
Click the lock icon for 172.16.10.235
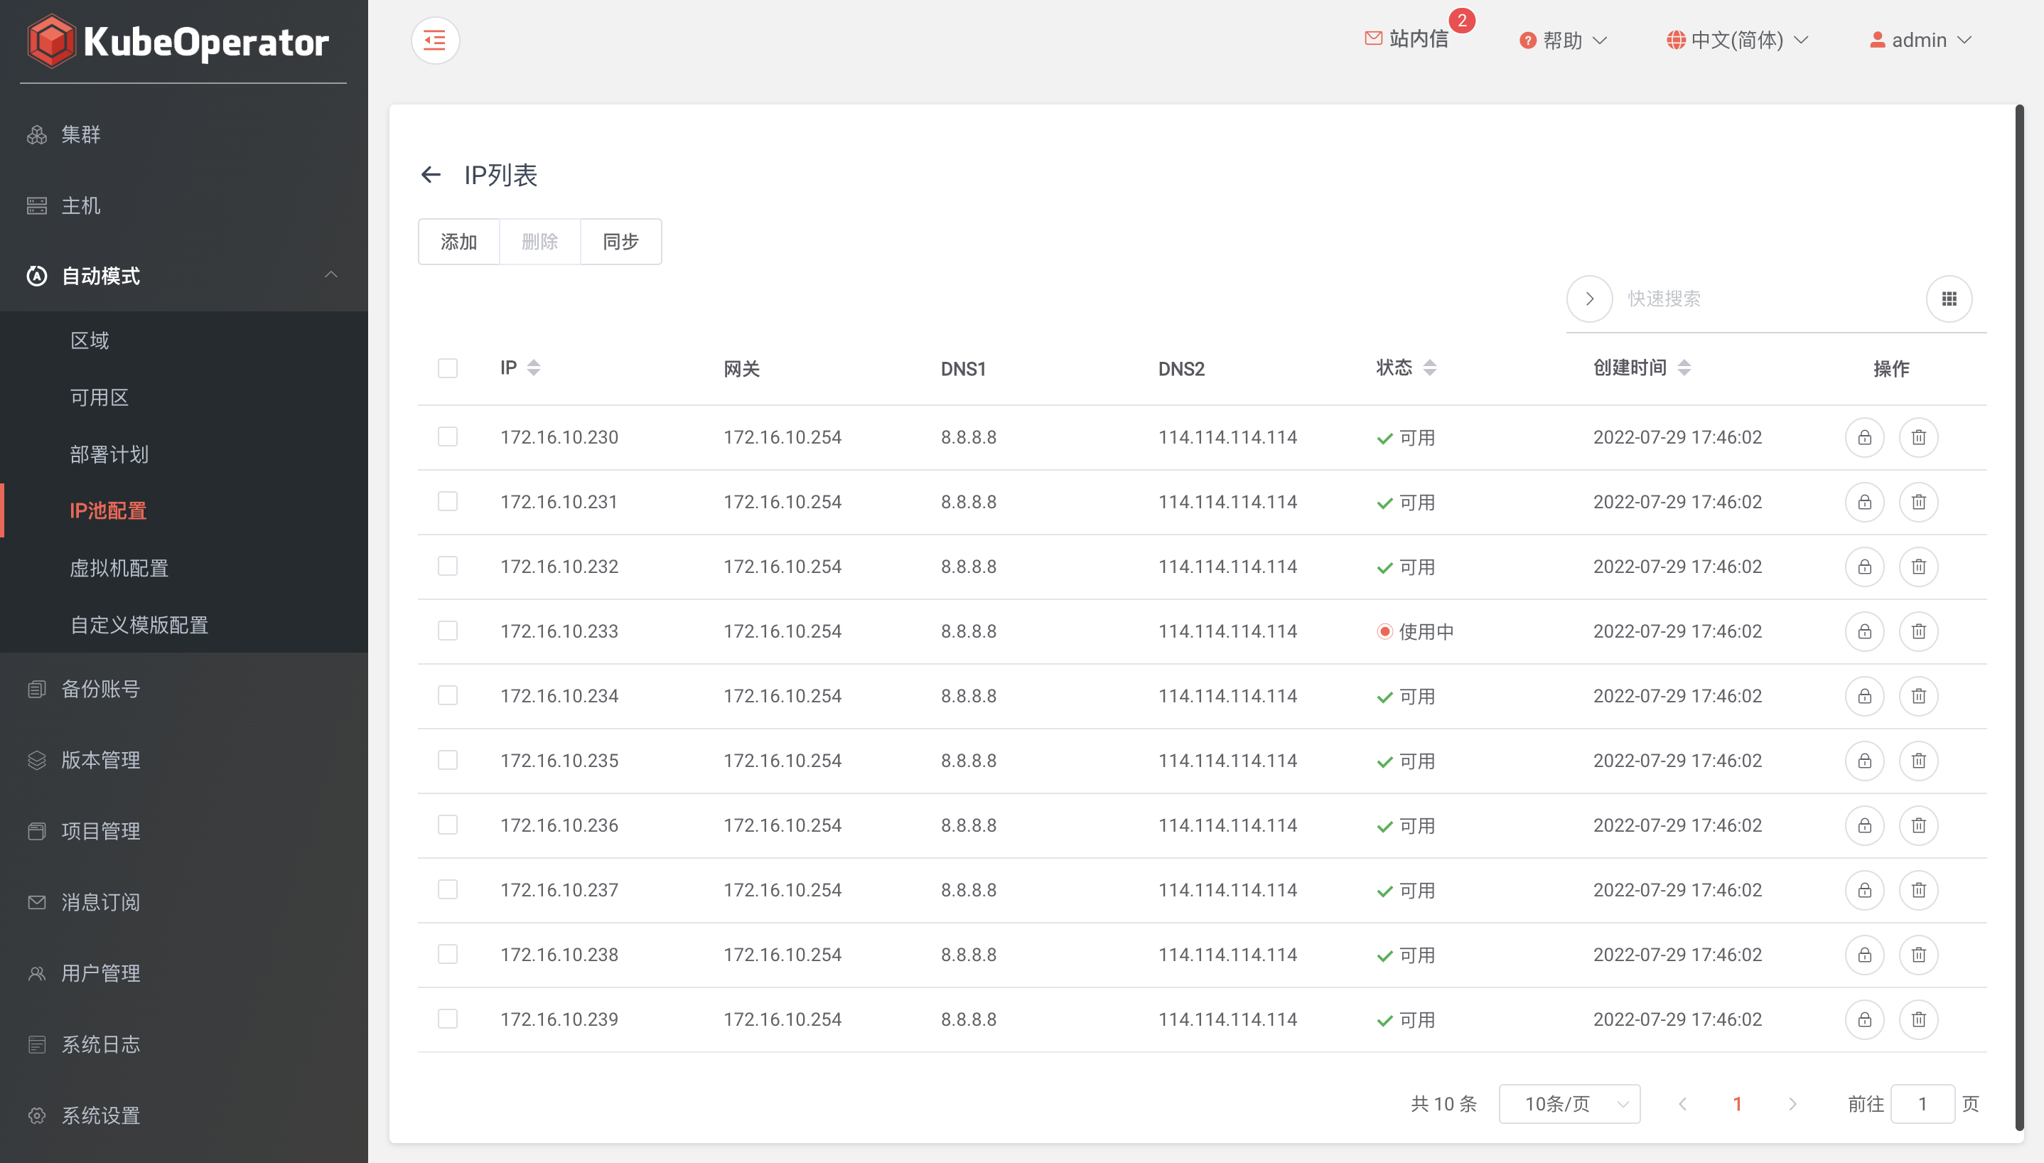click(1864, 761)
